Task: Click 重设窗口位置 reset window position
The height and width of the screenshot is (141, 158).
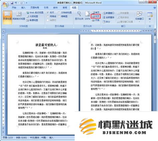Action: (125, 22)
